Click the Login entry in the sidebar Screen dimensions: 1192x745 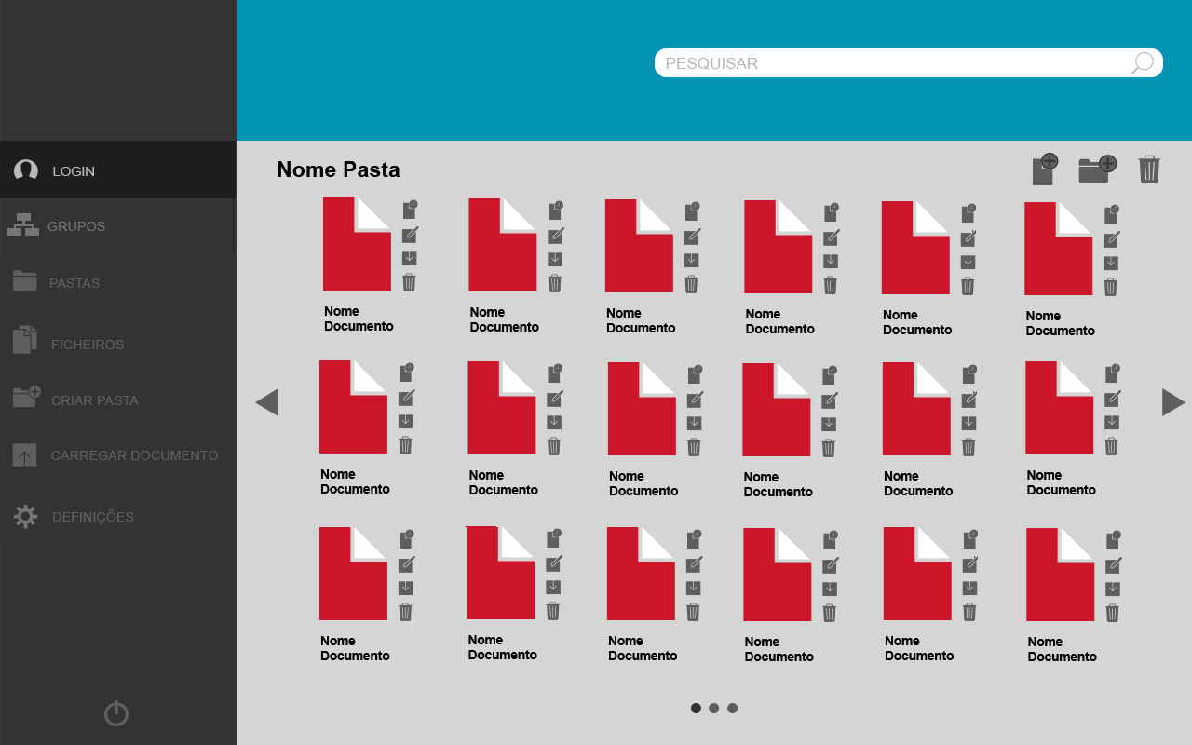click(x=74, y=171)
